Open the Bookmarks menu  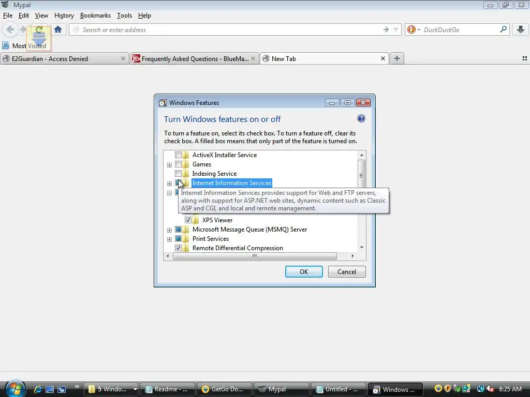tap(95, 16)
